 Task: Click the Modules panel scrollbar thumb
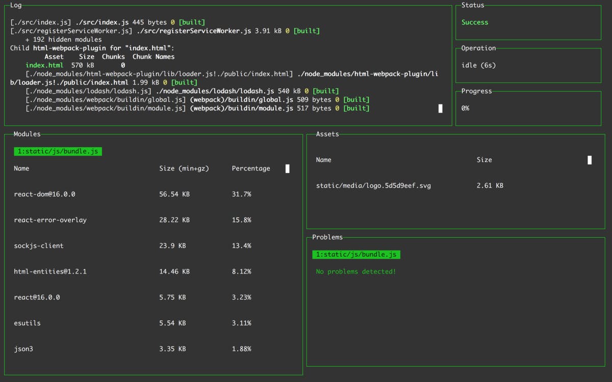coord(287,169)
